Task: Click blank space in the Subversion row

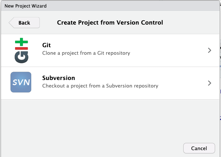Action: [x=184, y=83]
